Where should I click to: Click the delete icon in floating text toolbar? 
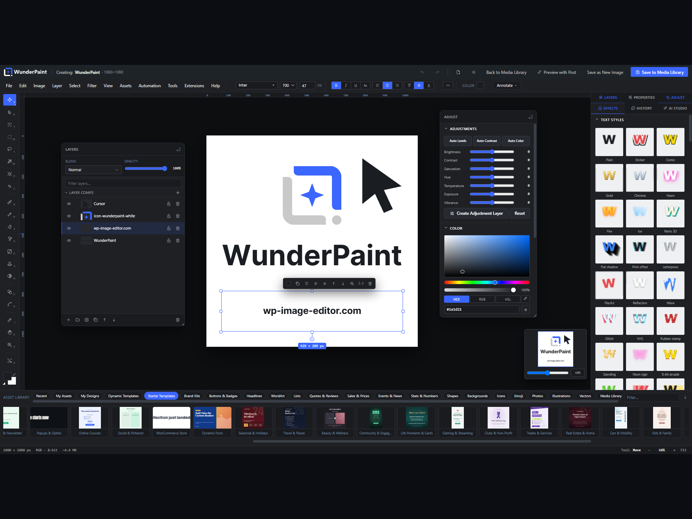(370, 284)
